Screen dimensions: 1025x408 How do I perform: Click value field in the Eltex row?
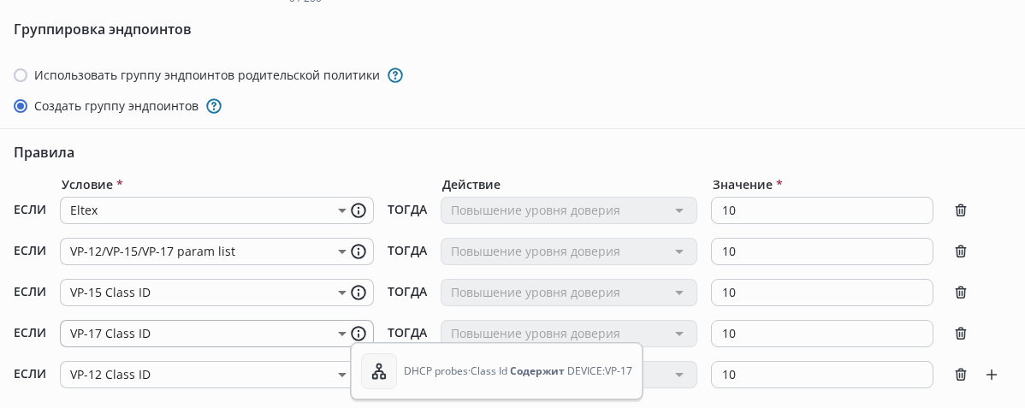pos(821,210)
